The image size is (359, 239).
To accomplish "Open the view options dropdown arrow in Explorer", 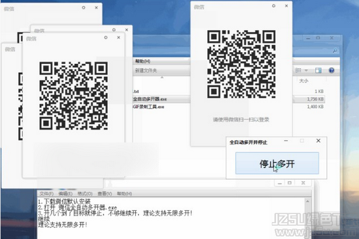I will point(306,70).
